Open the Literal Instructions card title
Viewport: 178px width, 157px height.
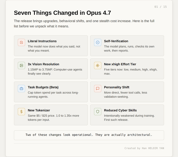pos(42,41)
